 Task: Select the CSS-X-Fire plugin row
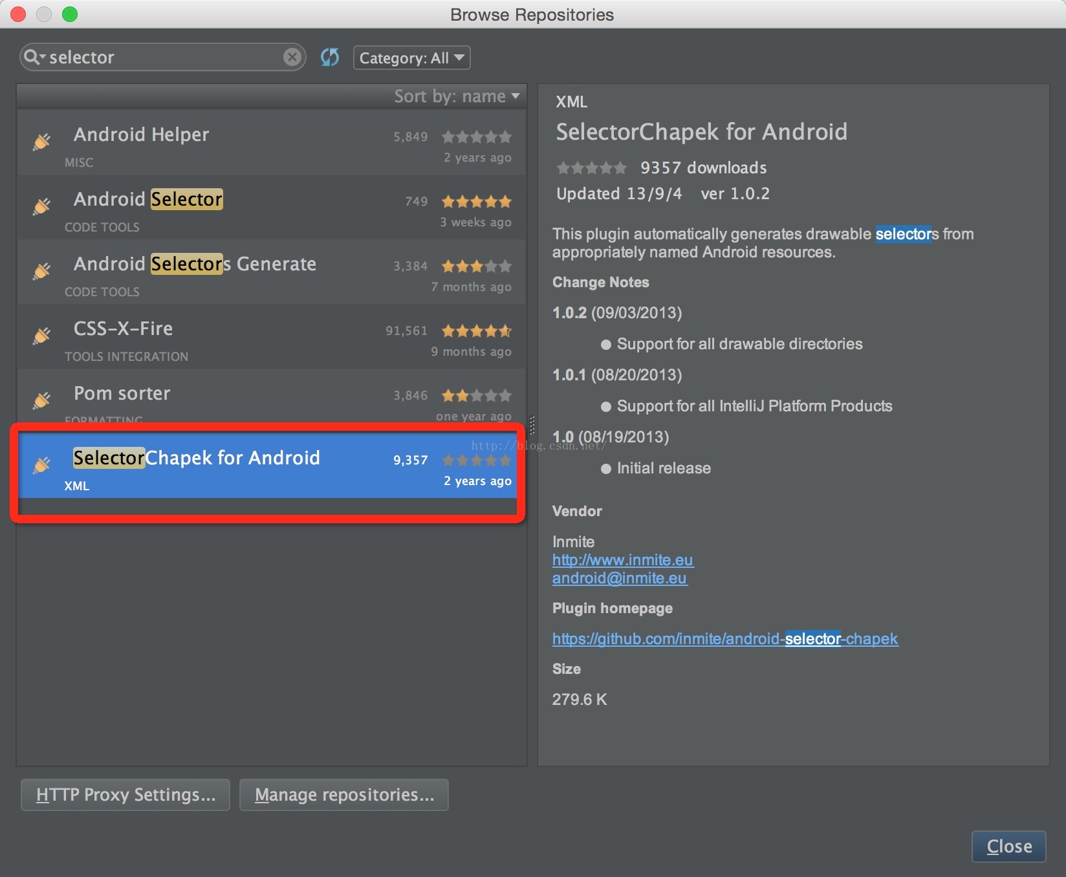click(x=271, y=336)
